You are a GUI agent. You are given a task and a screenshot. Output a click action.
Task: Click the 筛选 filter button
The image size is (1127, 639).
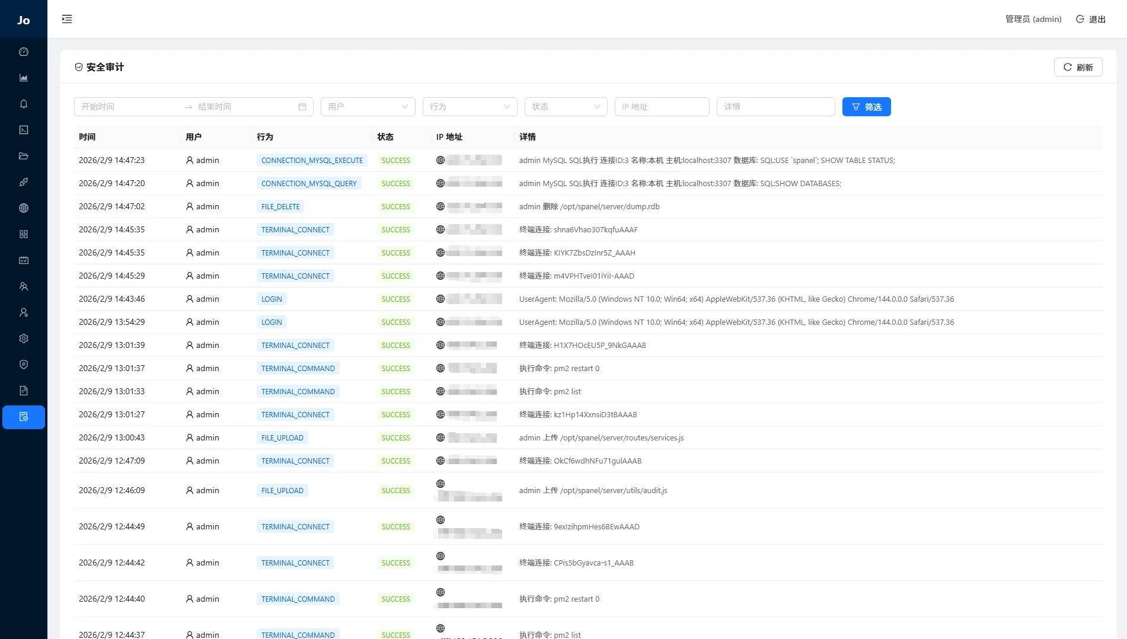(866, 107)
